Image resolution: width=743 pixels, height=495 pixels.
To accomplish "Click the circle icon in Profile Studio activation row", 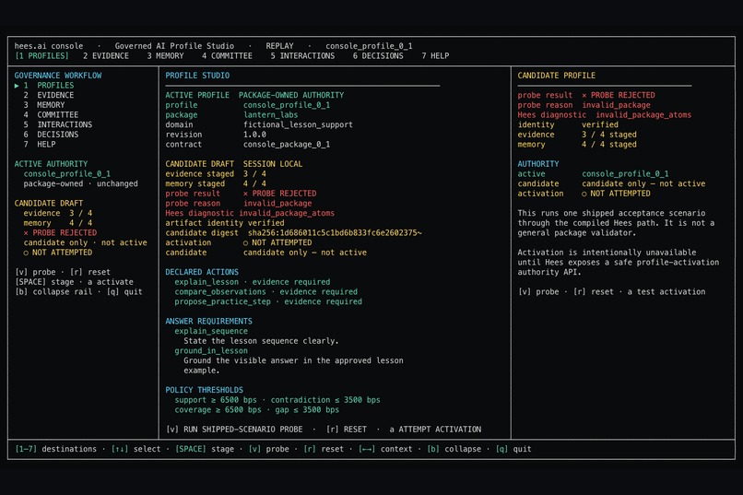I will click(245, 243).
